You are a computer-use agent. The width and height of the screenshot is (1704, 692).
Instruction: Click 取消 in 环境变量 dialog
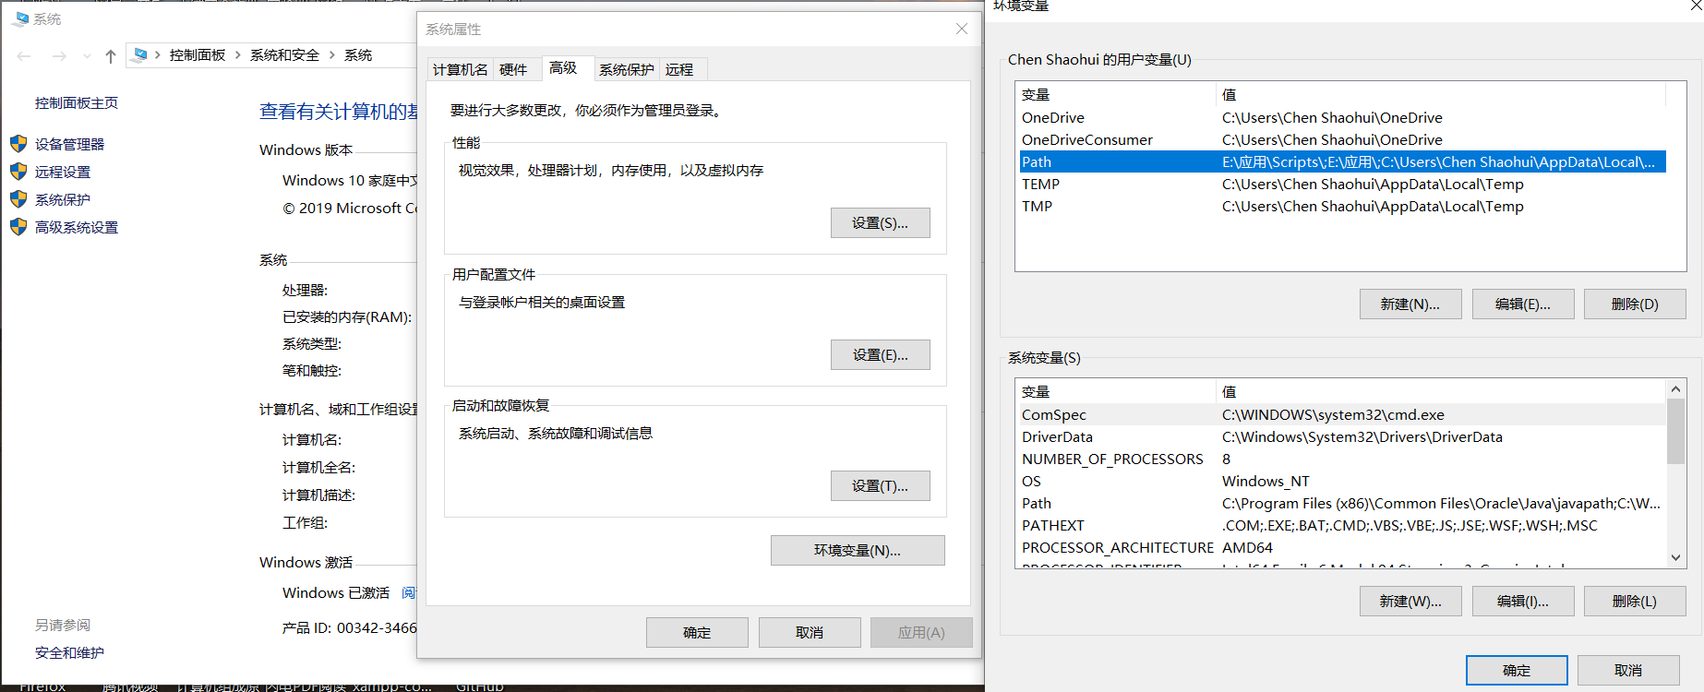[1628, 670]
